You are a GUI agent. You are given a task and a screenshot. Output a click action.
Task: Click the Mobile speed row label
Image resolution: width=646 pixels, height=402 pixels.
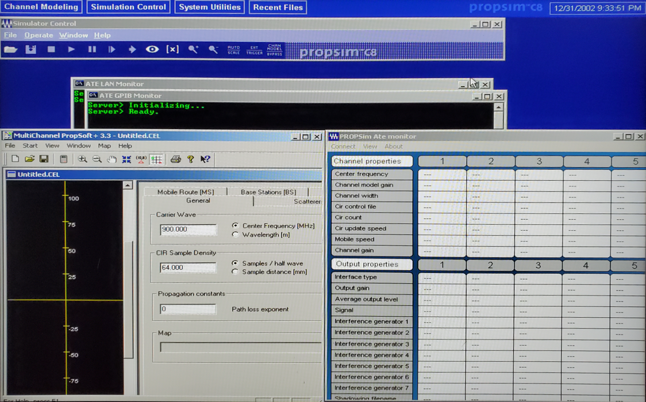tap(372, 239)
